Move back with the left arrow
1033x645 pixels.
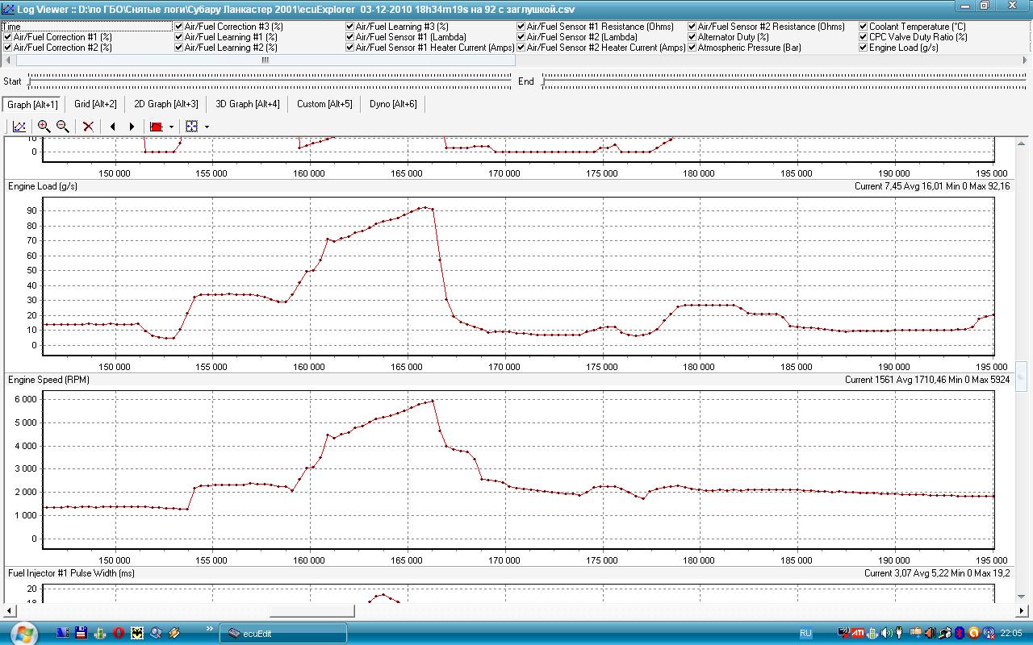tap(113, 127)
